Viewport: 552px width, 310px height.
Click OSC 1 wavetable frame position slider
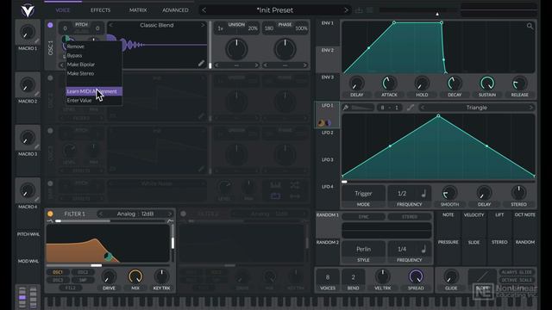click(x=210, y=45)
